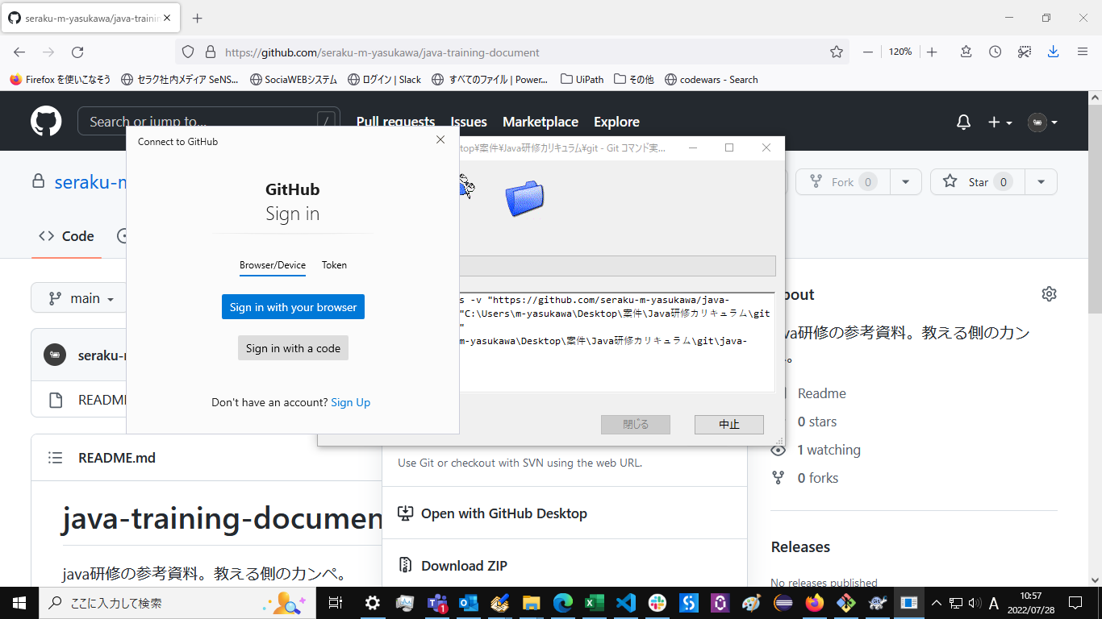1102x619 pixels.
Task: Reload the current page
Action: pyautogui.click(x=77, y=52)
